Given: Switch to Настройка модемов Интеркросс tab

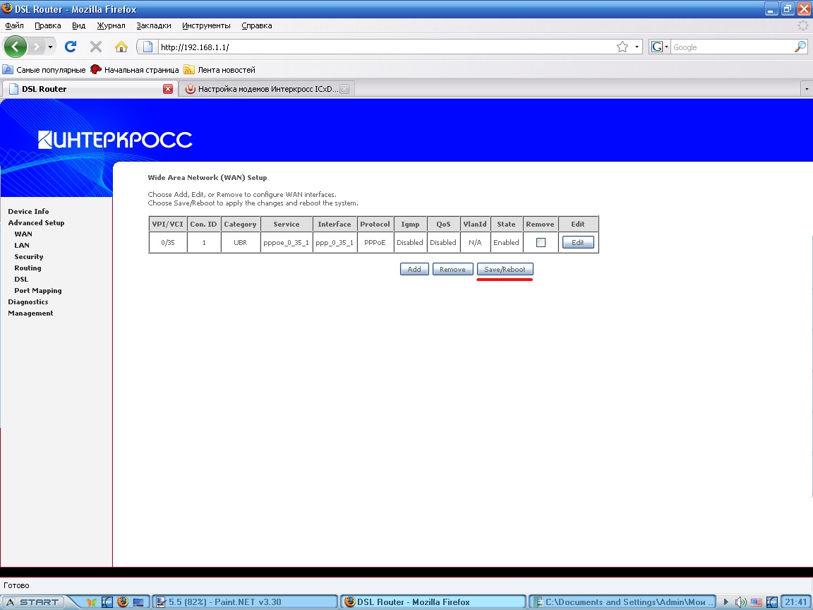Looking at the screenshot, I should (267, 89).
